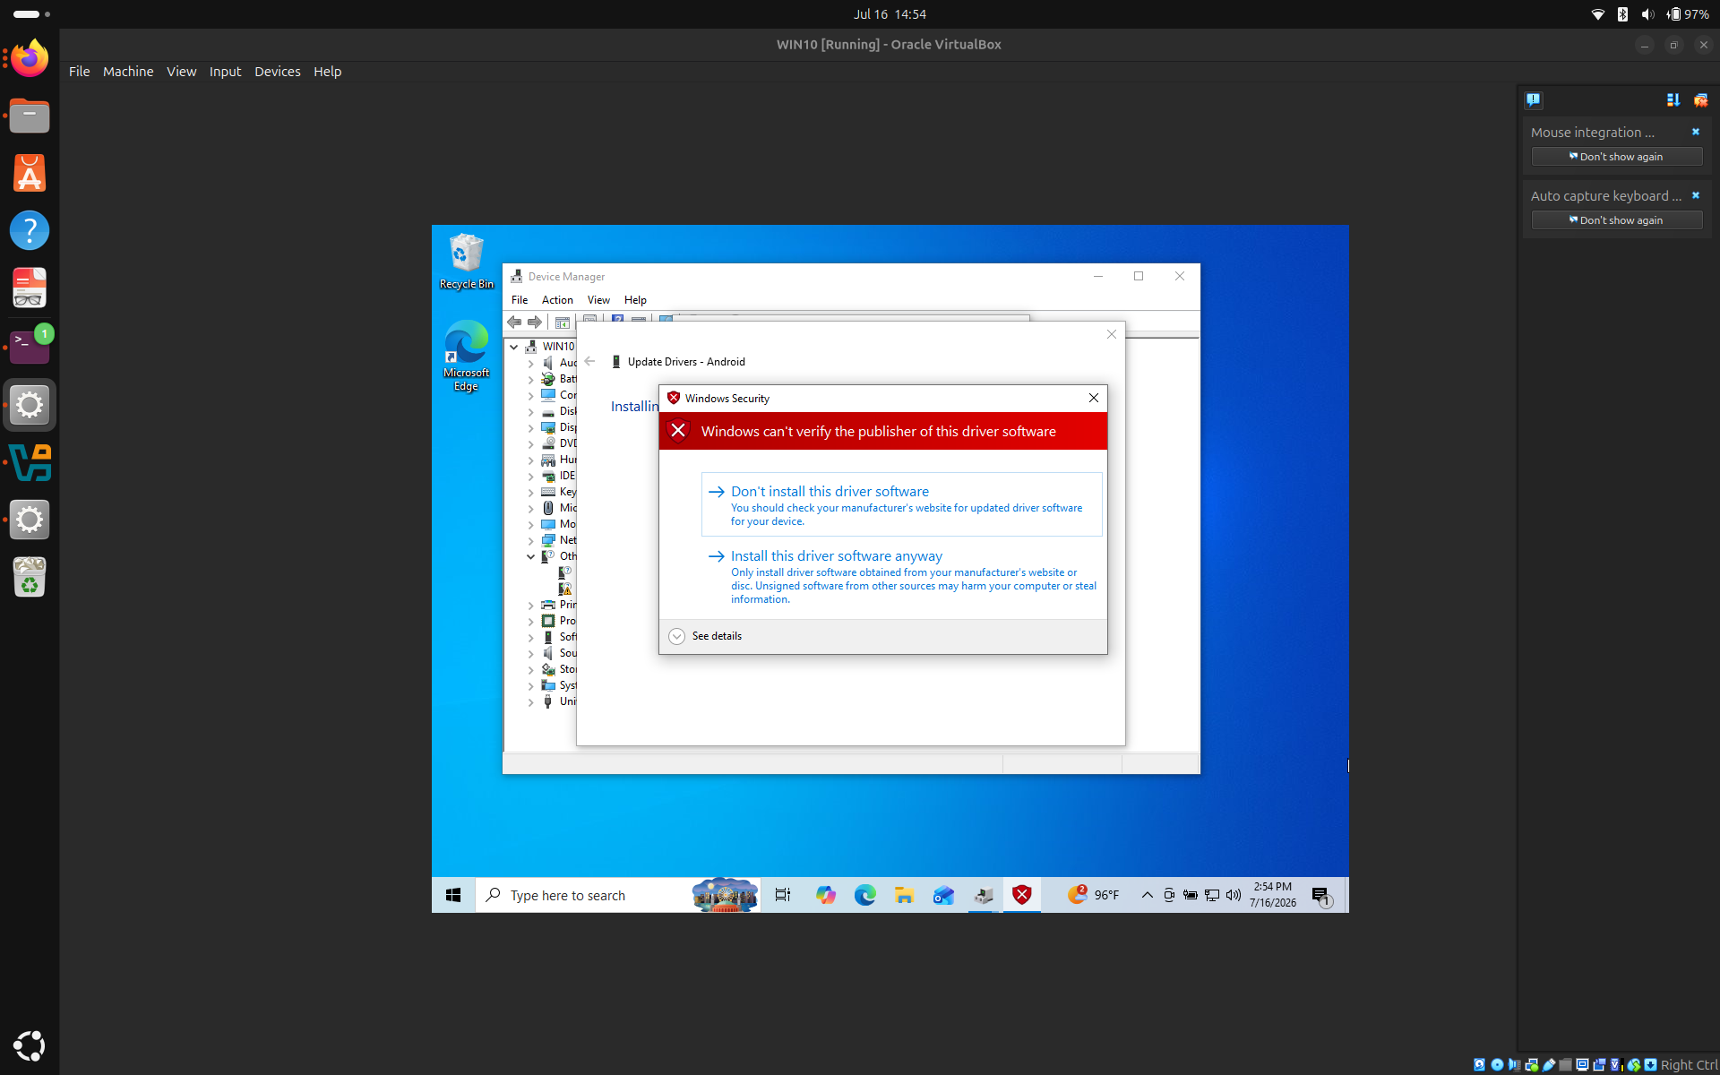
Task: Click VirtualBox hard disk activity indicator
Action: coord(1480,1065)
